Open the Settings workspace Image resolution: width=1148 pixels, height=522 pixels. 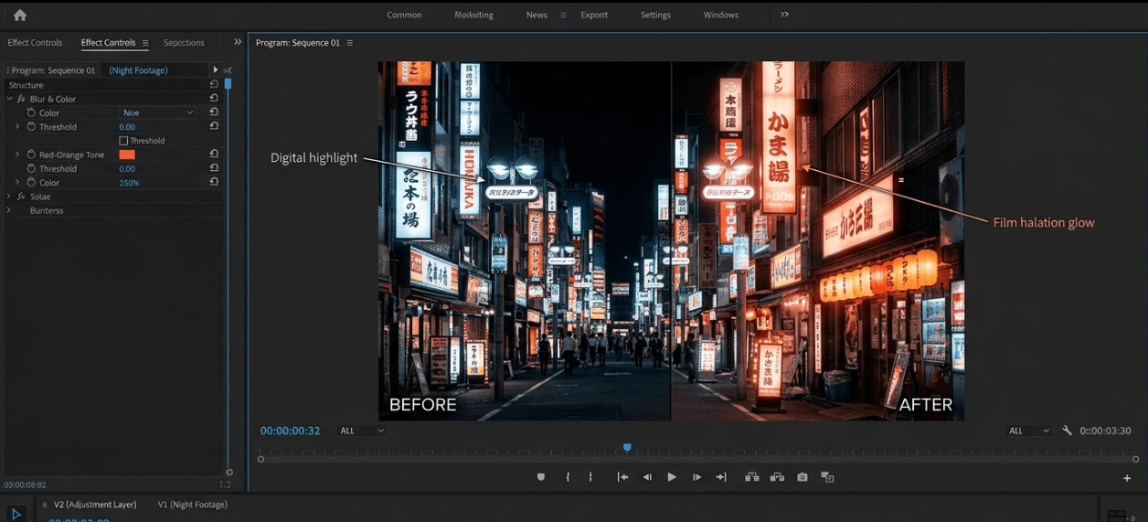(x=655, y=15)
